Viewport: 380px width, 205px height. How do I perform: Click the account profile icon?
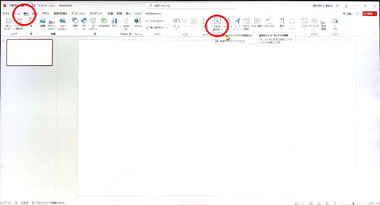pos(337,6)
